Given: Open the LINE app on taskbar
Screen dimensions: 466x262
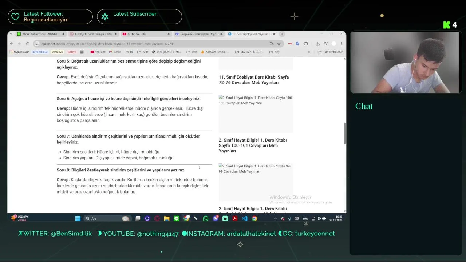Looking at the screenshot, I should 176,218.
